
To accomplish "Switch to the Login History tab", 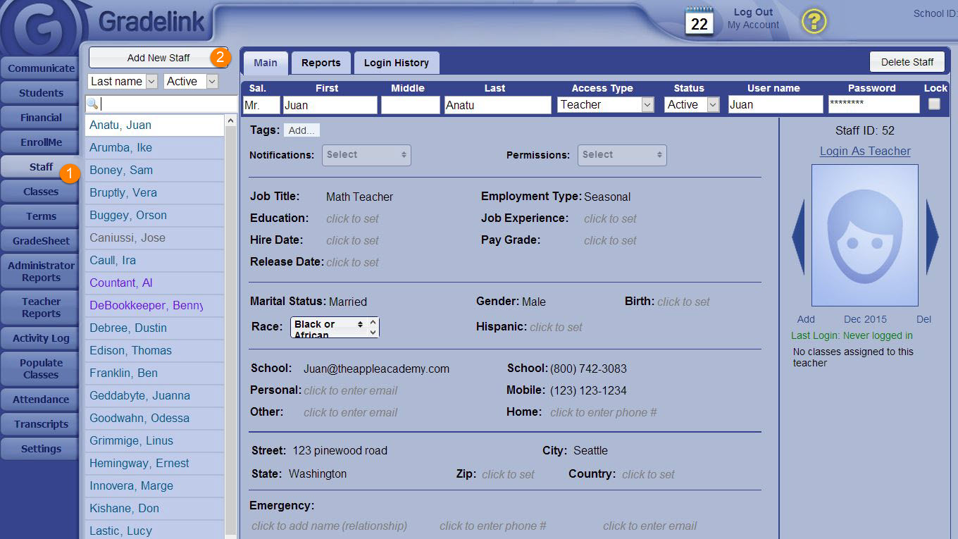I will 397,63.
